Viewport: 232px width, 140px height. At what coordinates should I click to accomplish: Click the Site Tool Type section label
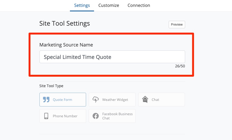[51, 86]
